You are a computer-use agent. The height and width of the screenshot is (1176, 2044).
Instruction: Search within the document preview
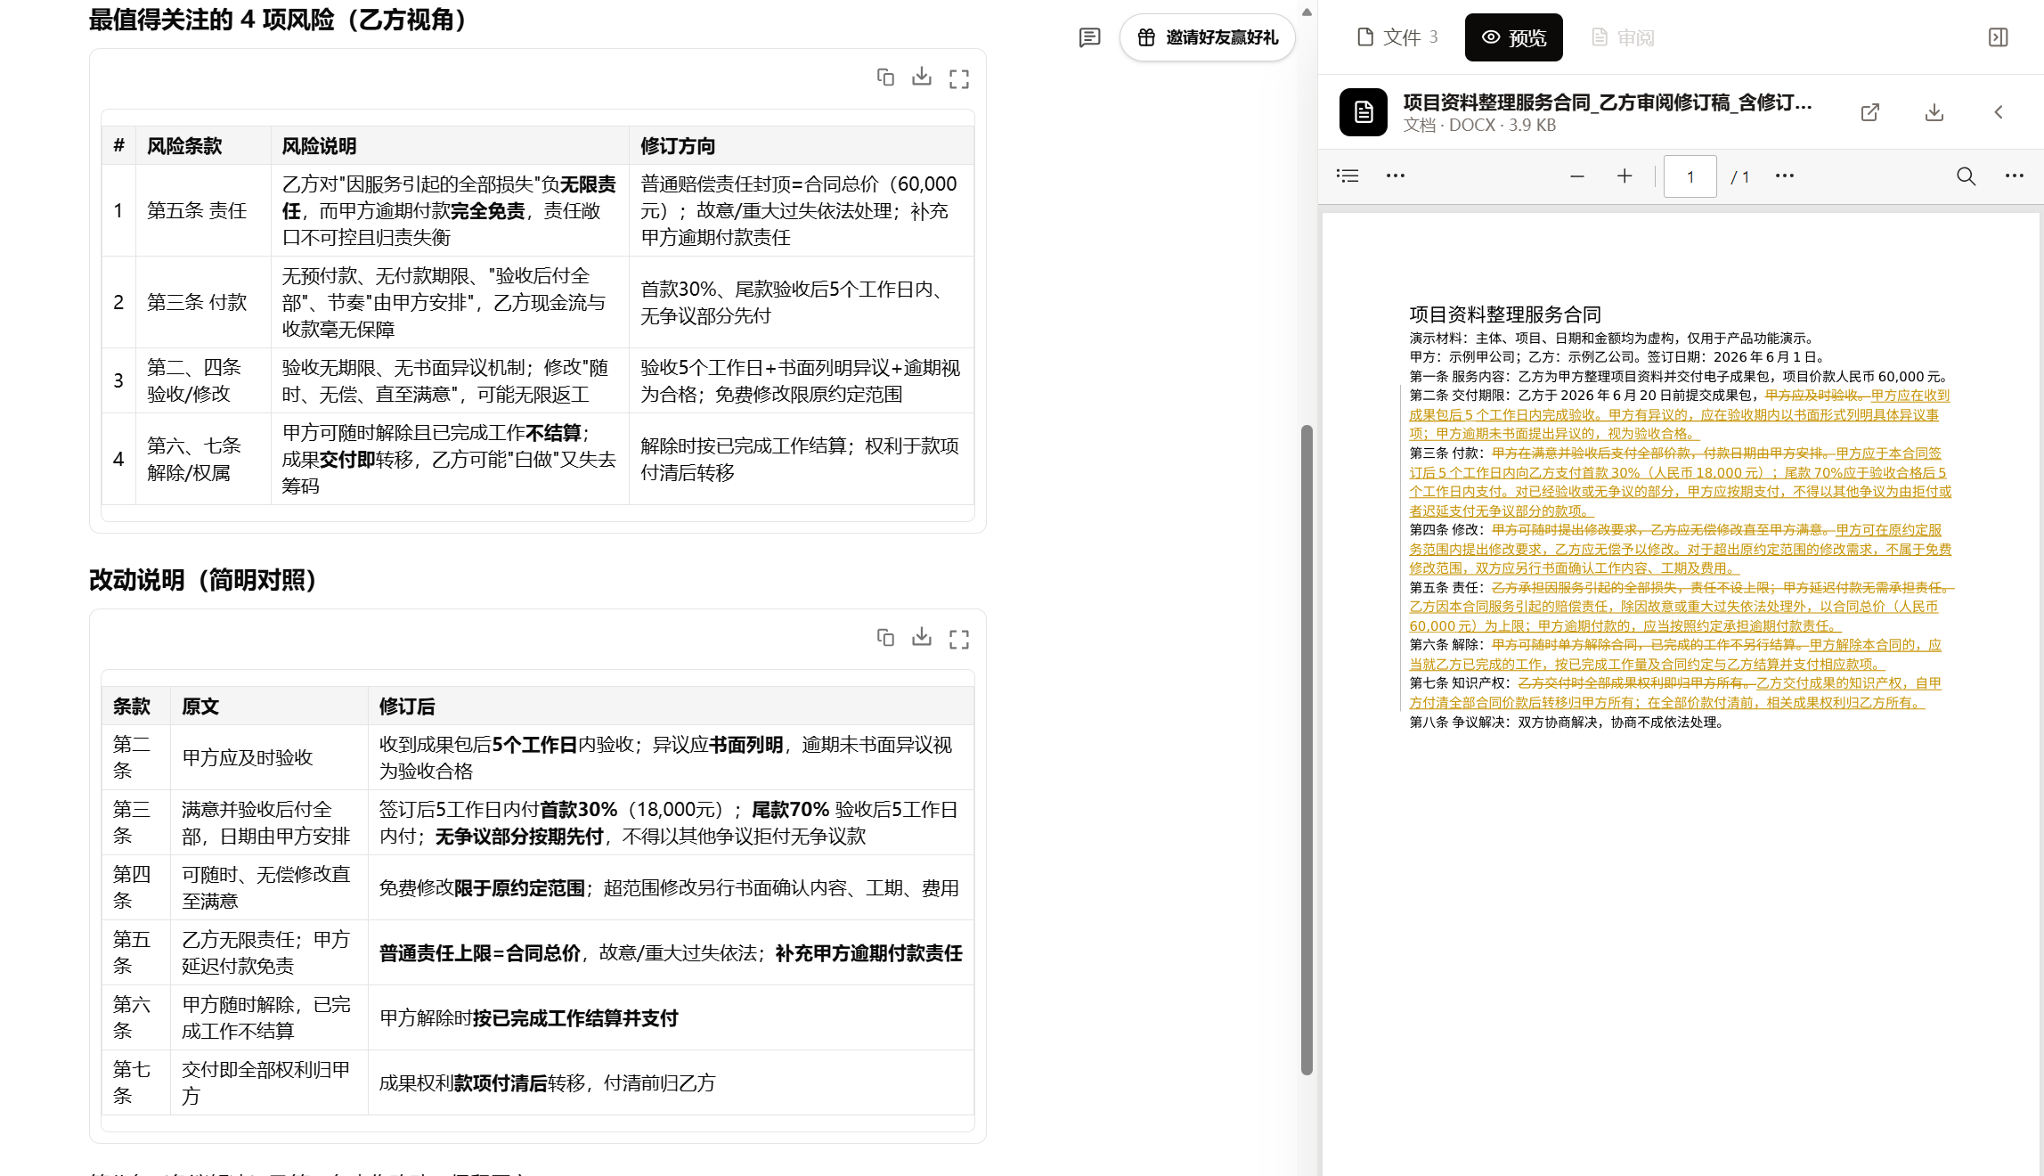(1966, 176)
